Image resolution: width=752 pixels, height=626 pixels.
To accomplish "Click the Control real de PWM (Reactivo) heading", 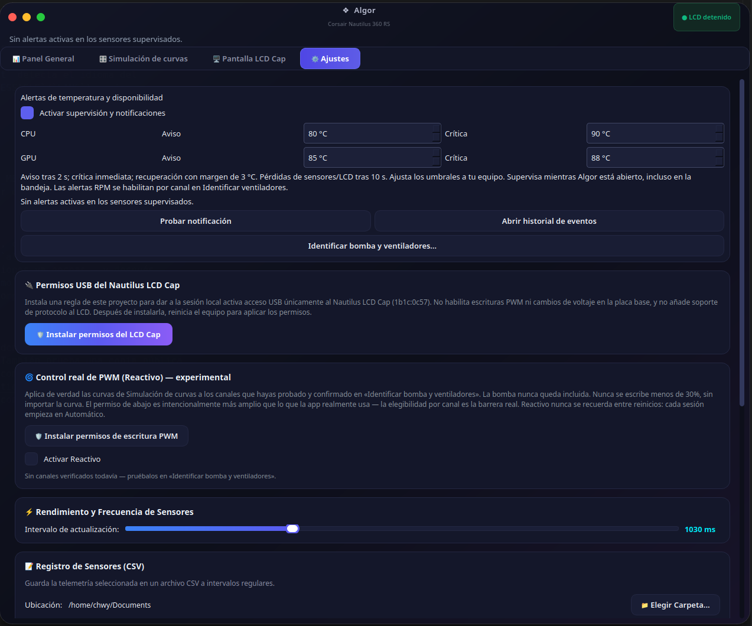I will tap(128, 377).
